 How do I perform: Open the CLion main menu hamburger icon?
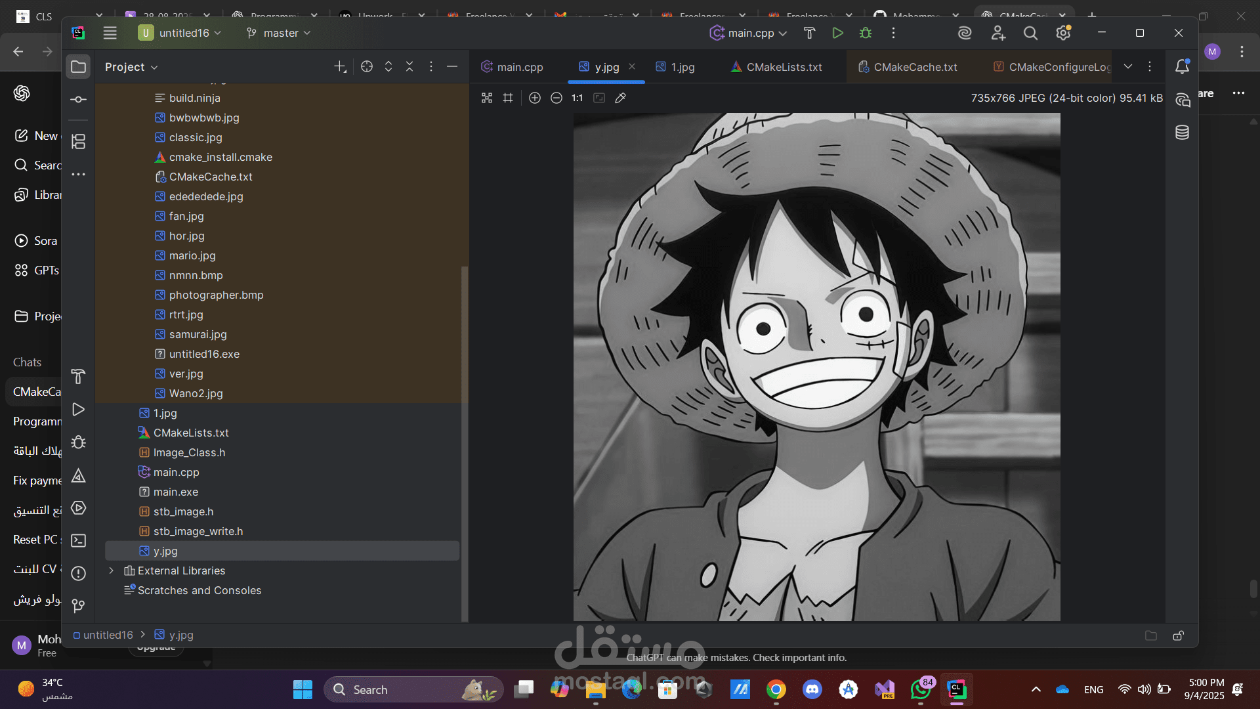(110, 33)
